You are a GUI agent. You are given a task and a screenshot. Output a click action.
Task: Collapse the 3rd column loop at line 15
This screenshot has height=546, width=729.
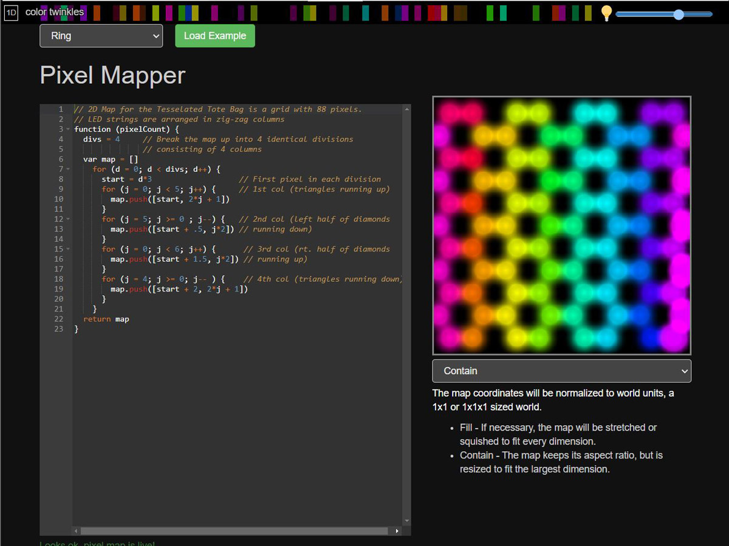(67, 249)
